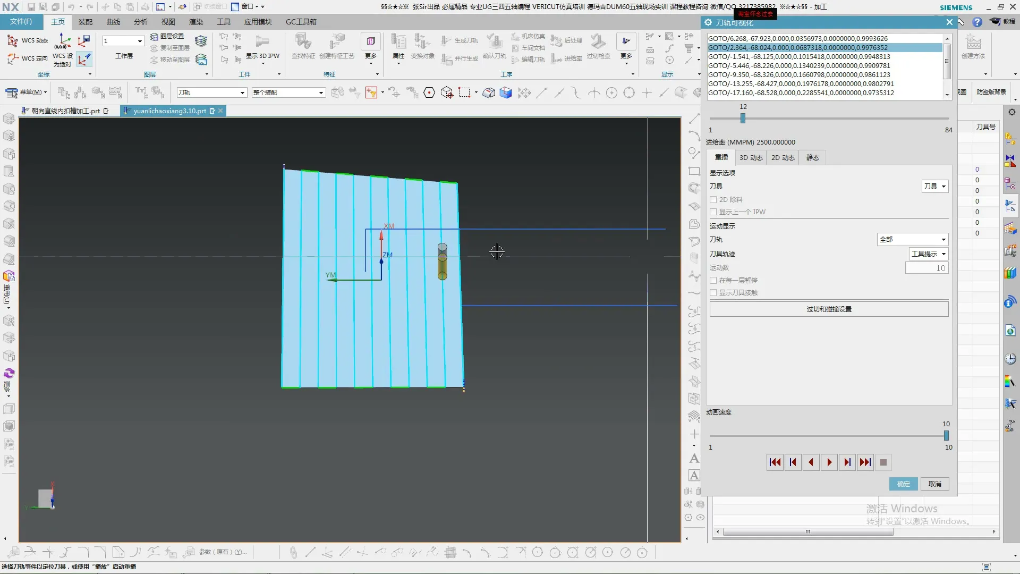The image size is (1020, 574).
Task: Click the 动画速度 slider handle
Action: (x=946, y=436)
